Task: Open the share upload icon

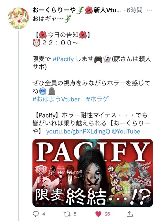Action: click(130, 214)
